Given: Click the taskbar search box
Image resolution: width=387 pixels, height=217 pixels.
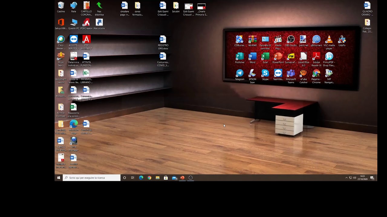Looking at the screenshot, I should coord(92,178).
